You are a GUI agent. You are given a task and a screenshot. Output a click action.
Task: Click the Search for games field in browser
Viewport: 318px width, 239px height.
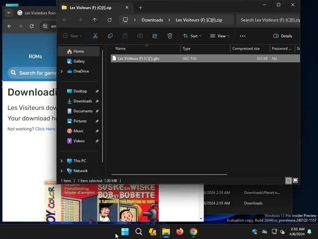click(32, 73)
